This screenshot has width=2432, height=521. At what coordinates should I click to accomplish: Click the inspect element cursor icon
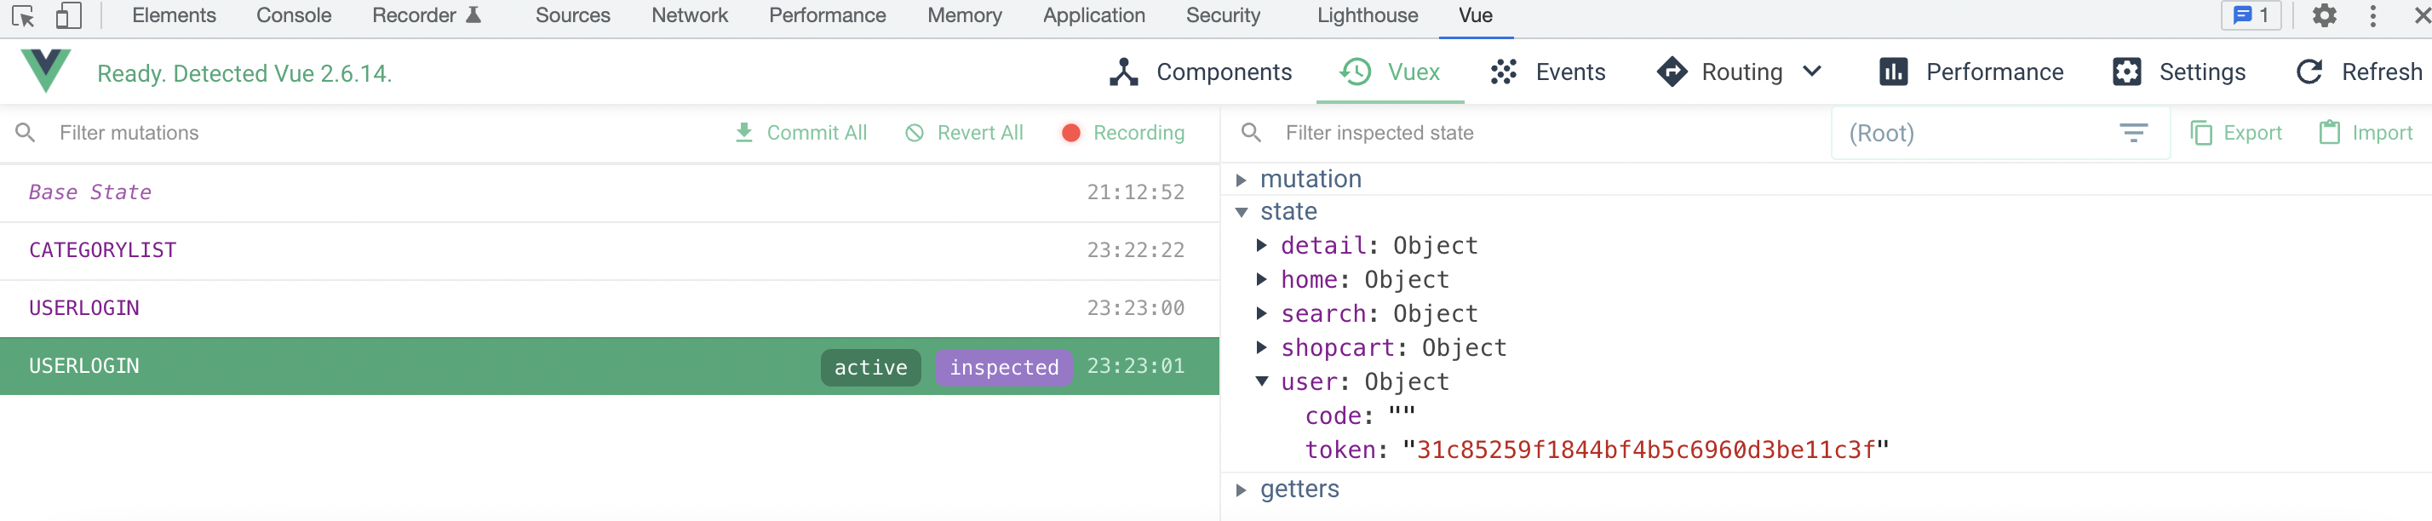(23, 16)
